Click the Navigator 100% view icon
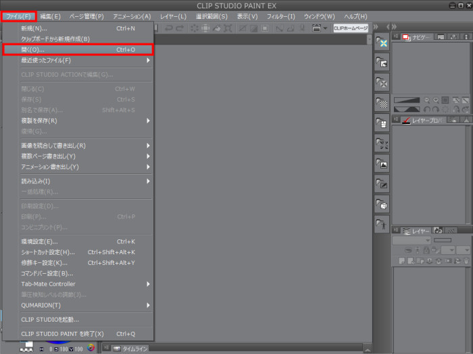Viewport: 473px width, 354px height. 445,100
